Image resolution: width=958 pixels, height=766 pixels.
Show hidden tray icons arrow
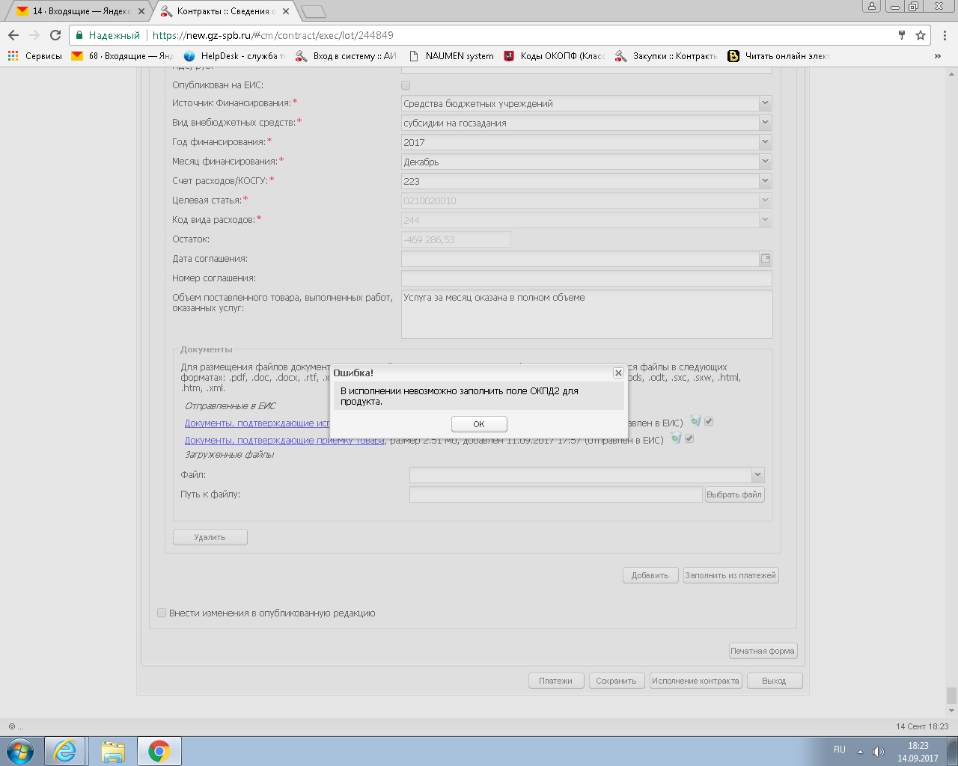pyautogui.click(x=860, y=751)
